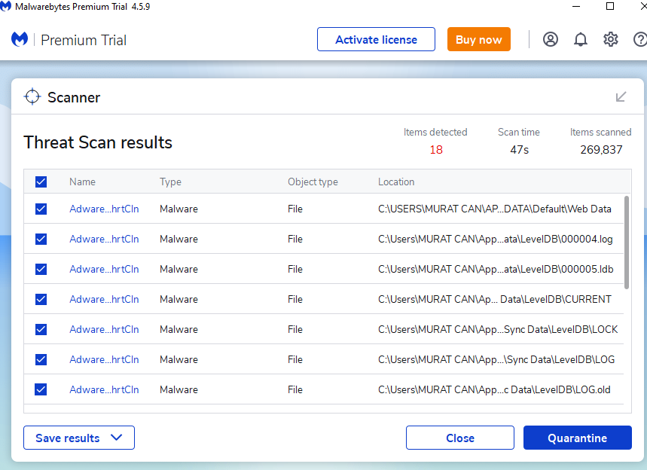This screenshot has height=470, width=647.
Task: Open Adware link for 000004.log row
Action: coord(104,239)
